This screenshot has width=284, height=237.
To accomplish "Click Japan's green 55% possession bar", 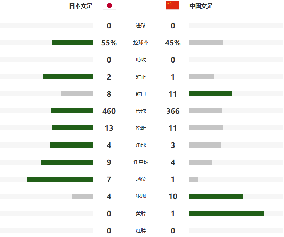I will [72, 43].
